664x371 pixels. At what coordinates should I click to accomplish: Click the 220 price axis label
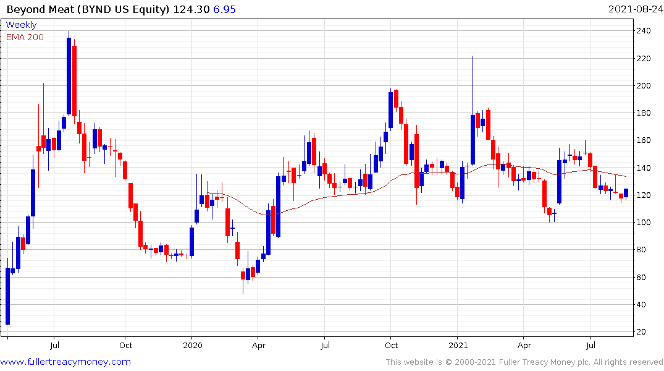pos(643,59)
